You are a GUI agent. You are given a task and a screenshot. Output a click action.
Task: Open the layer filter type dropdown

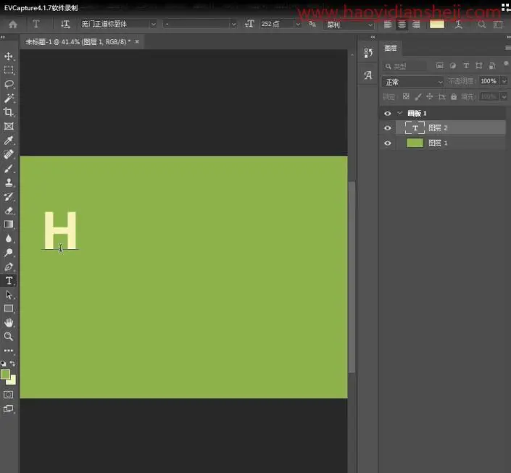pos(404,66)
